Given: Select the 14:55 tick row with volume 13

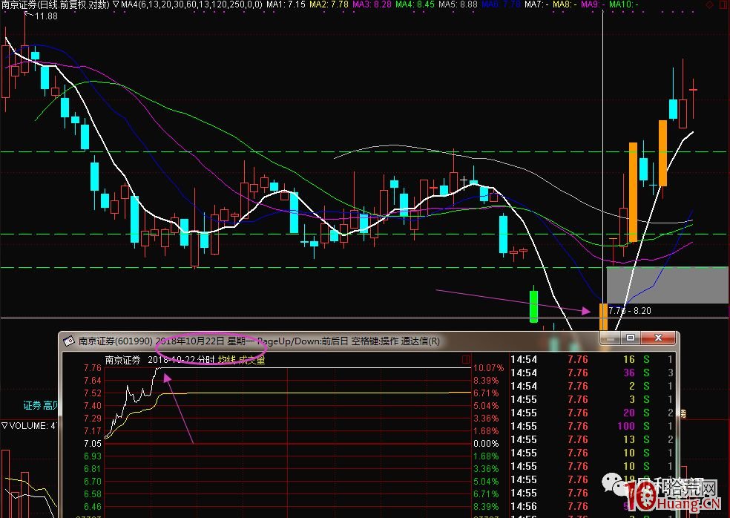Looking at the screenshot, I should click(x=592, y=440).
